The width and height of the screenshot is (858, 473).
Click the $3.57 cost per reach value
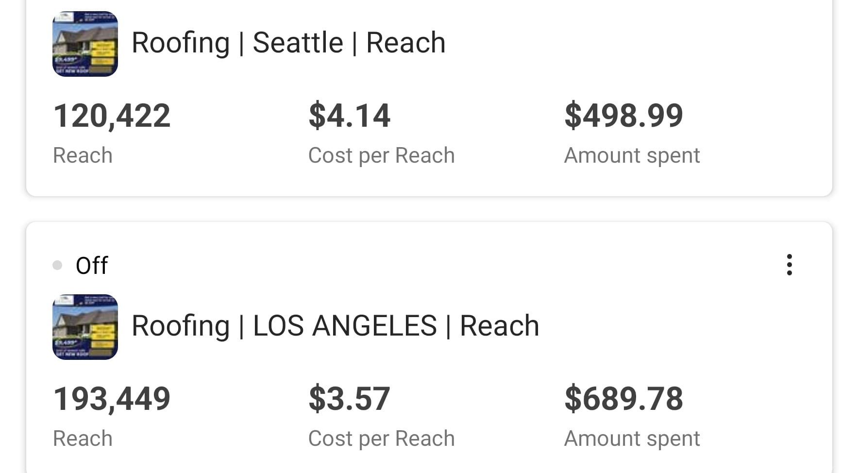(x=349, y=399)
